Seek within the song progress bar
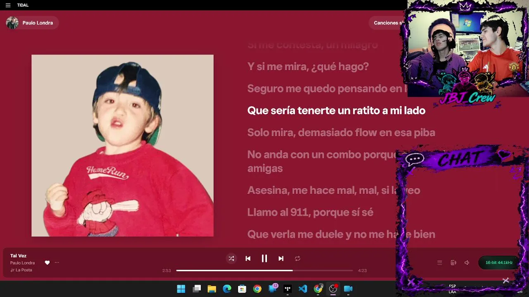529x297 pixels. tap(264, 271)
